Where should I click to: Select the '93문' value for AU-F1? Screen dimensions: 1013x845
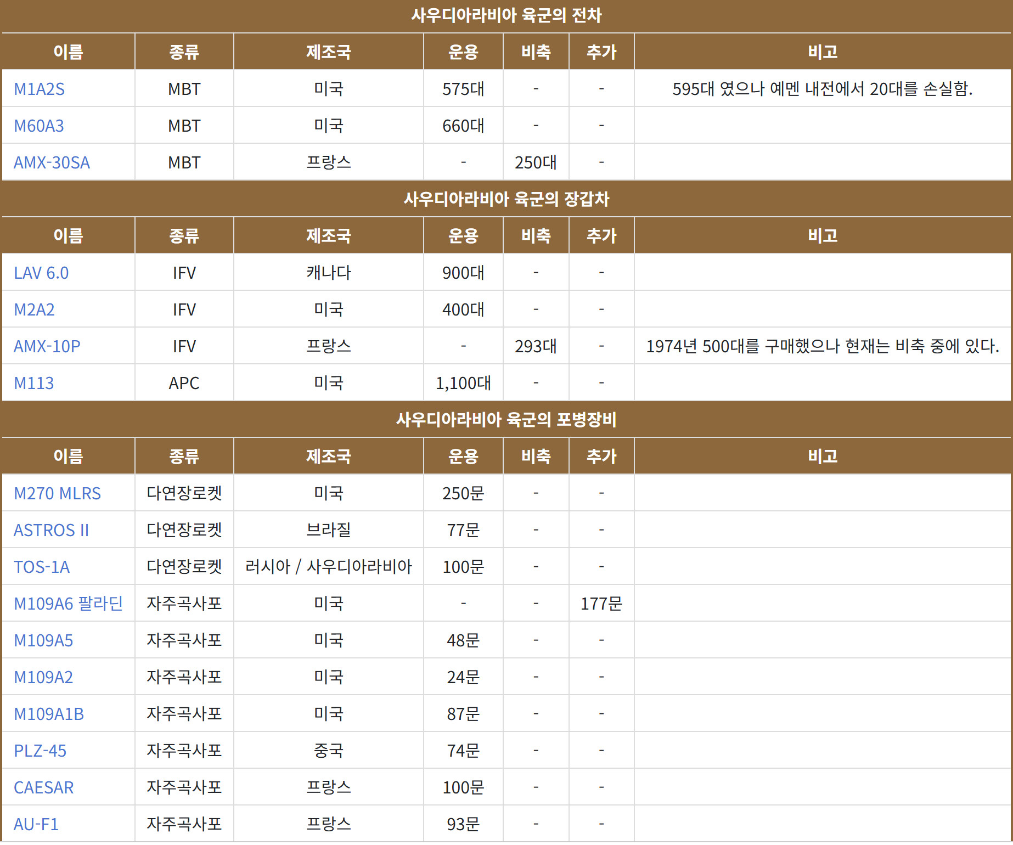coord(463,824)
